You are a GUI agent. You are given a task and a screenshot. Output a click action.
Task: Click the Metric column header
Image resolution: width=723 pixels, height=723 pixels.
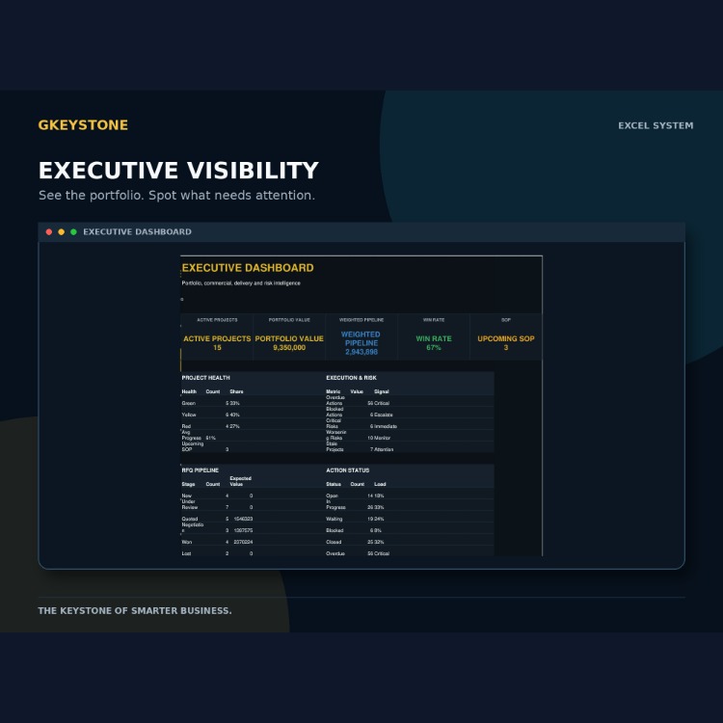pyautogui.click(x=333, y=391)
